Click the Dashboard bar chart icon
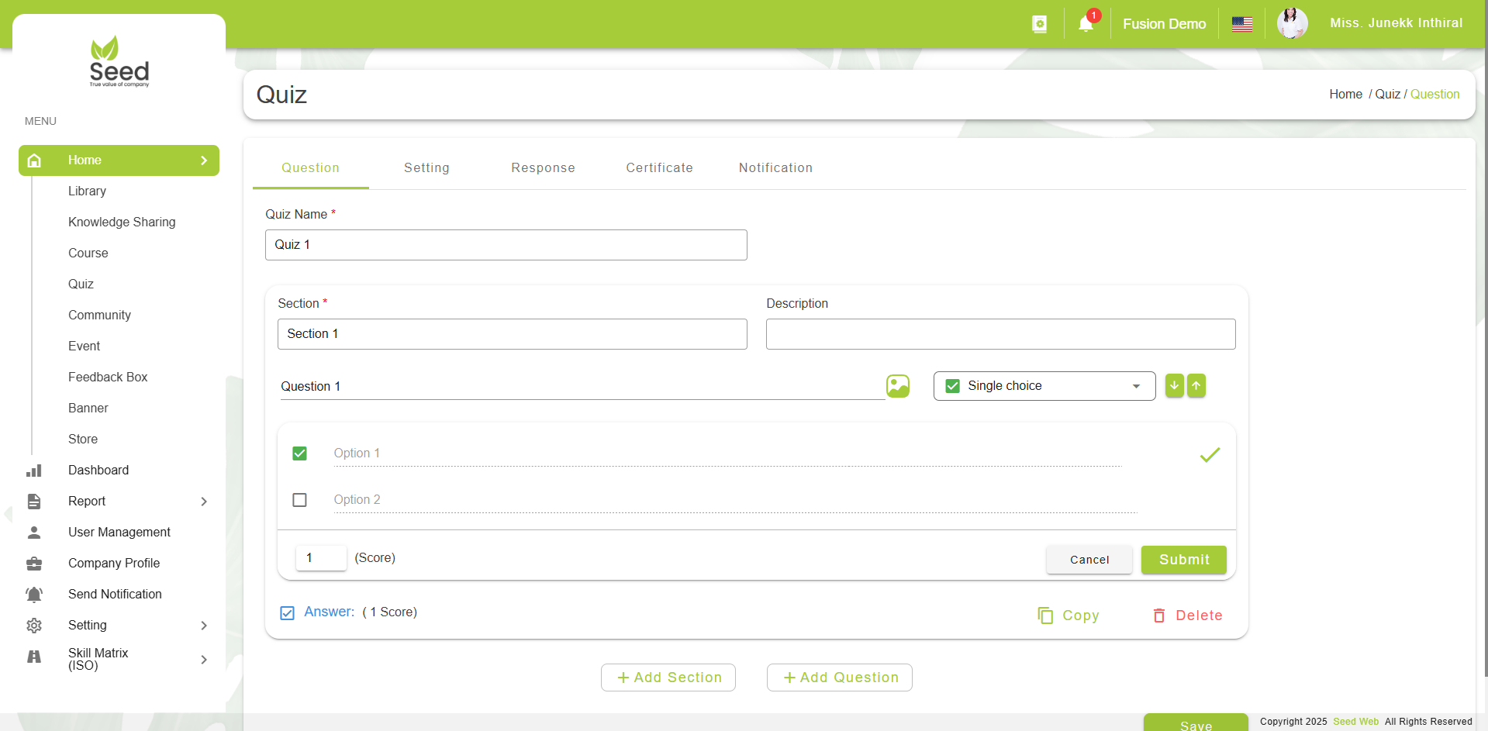Image resolution: width=1488 pixels, height=731 pixels. click(x=34, y=471)
